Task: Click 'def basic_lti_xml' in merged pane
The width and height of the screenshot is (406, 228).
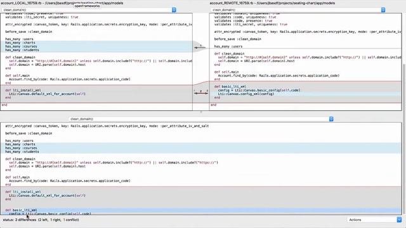Action: (21, 210)
